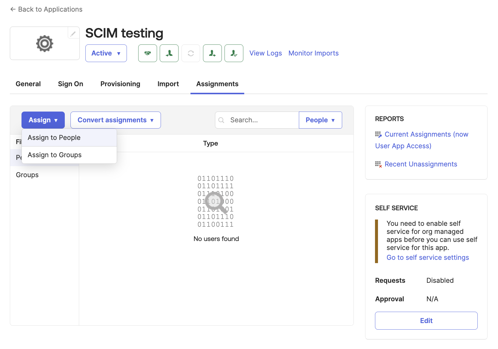Click the import users icon button

(169, 53)
